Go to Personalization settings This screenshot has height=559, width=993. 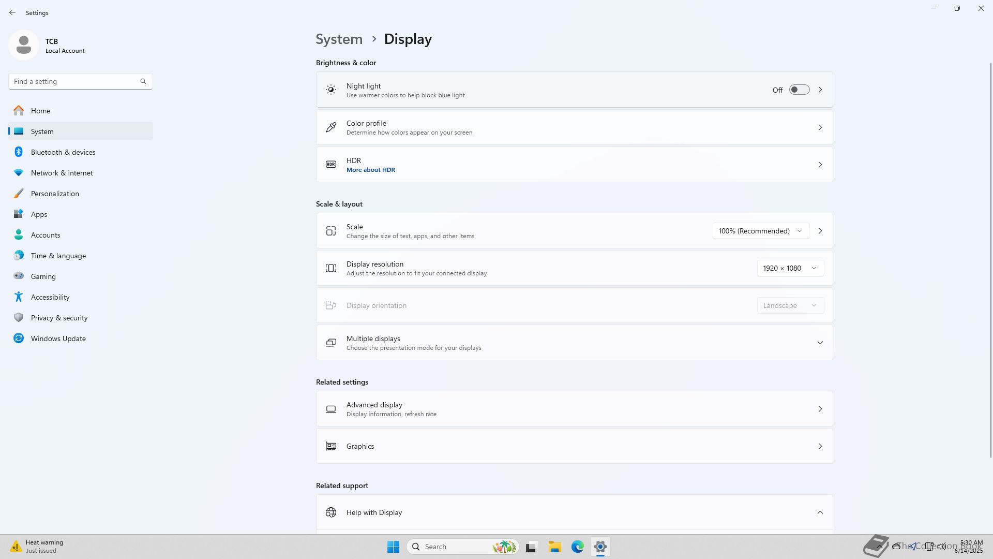(x=55, y=194)
